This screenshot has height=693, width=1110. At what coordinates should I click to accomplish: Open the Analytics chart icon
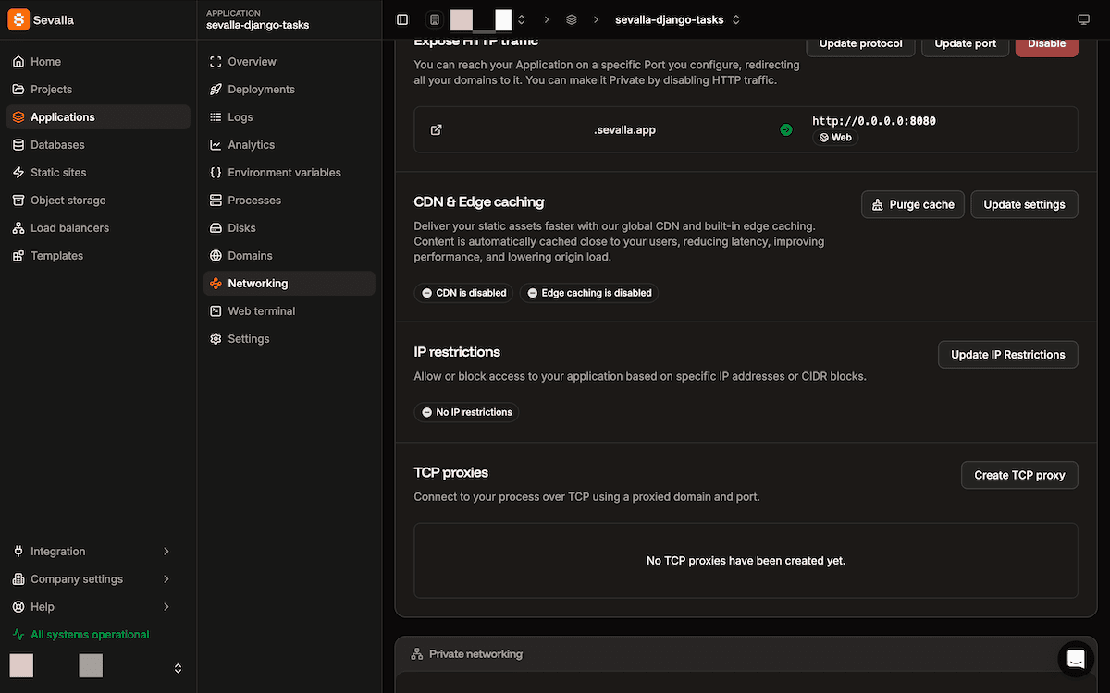(x=216, y=145)
